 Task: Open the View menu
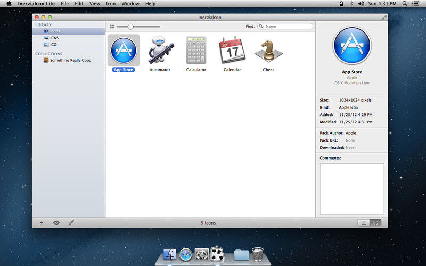coord(95,4)
